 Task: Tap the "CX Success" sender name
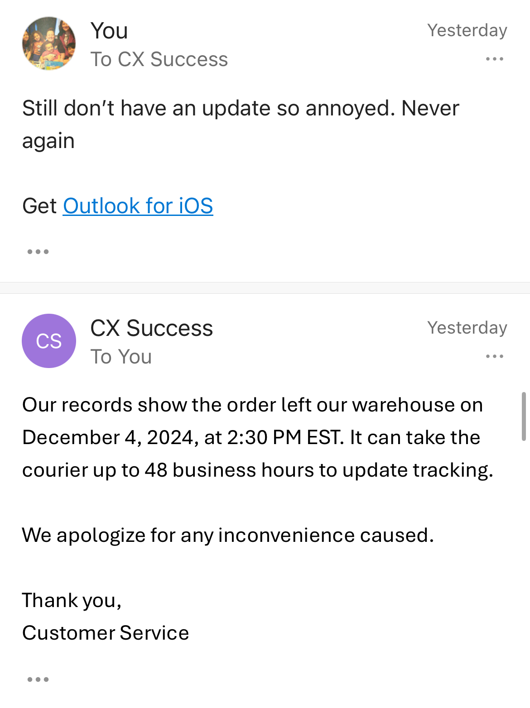151,328
